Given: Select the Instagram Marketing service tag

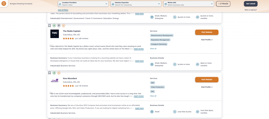Looking at the screenshot, I should (x=159, y=44).
